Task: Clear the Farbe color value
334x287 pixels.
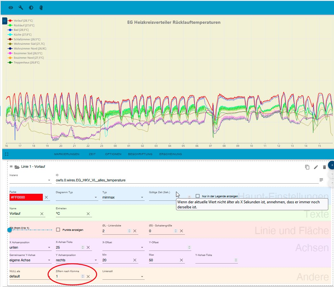Action: [x=46, y=197]
